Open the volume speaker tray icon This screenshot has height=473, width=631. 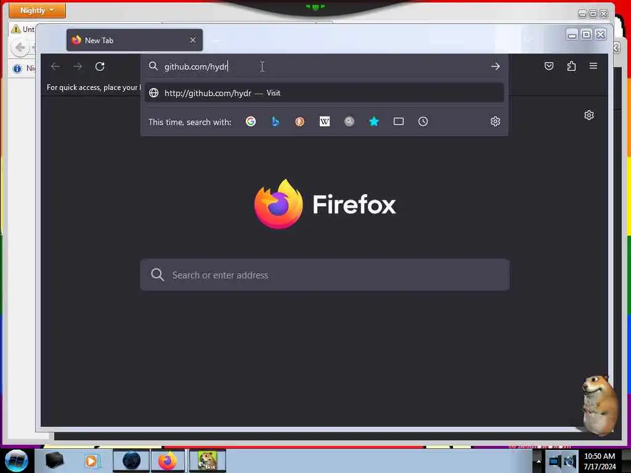click(x=570, y=461)
